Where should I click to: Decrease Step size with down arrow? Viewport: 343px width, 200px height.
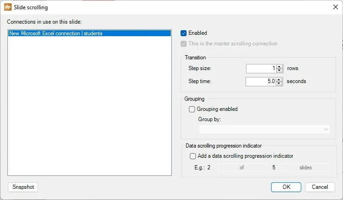279,71
